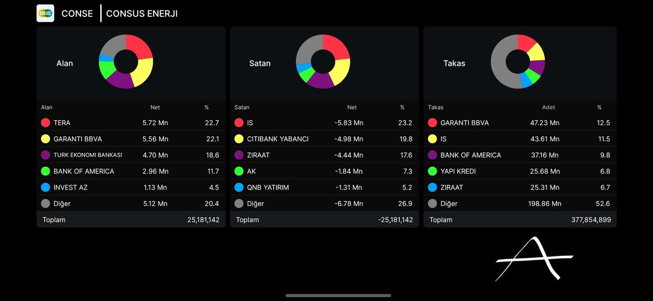
Task: Select the purple swatch beside TURK EKONOMI BANKASI
Action: pyautogui.click(x=46, y=155)
